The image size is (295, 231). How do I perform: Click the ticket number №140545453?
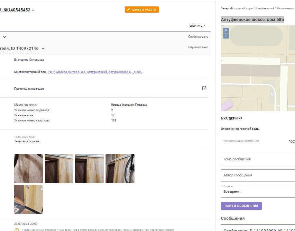[17, 10]
